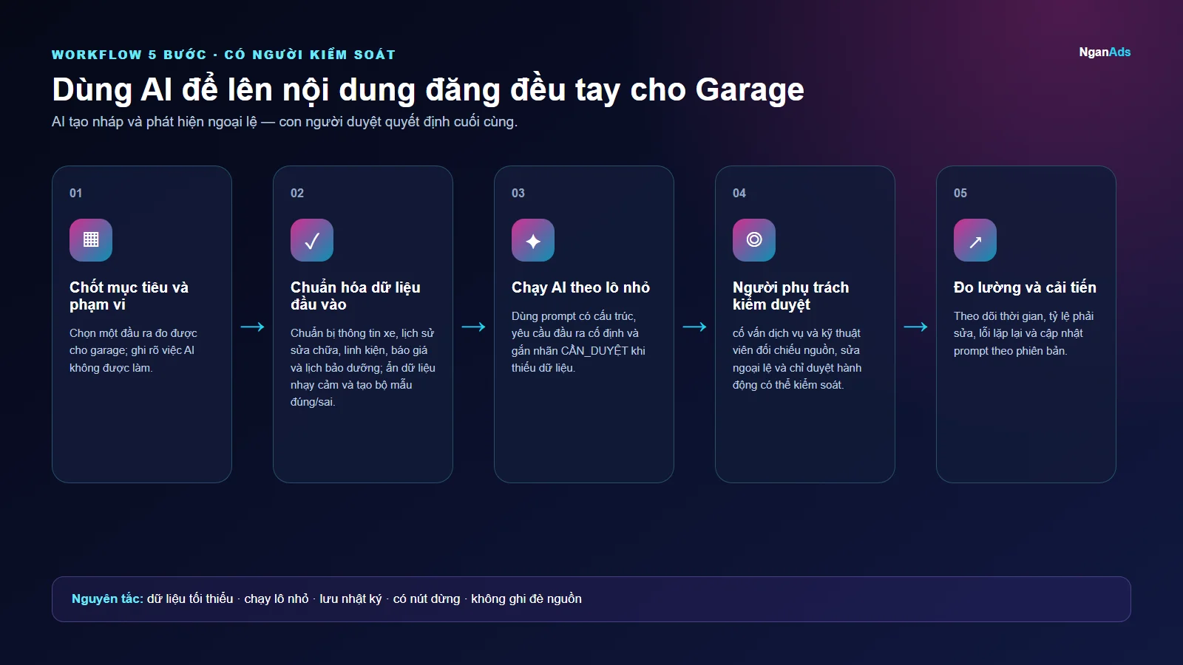Click the sparkle star icon in step 03 card
Image resolution: width=1183 pixels, height=665 pixels.
click(x=533, y=240)
